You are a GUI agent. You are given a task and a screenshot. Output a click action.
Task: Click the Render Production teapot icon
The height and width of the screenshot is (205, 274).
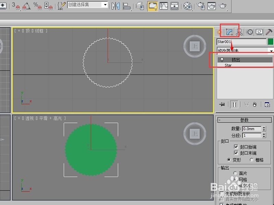223,6
